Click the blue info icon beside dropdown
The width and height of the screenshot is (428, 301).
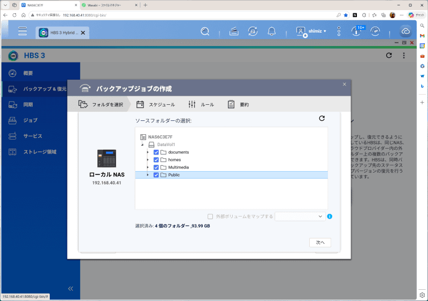click(330, 217)
